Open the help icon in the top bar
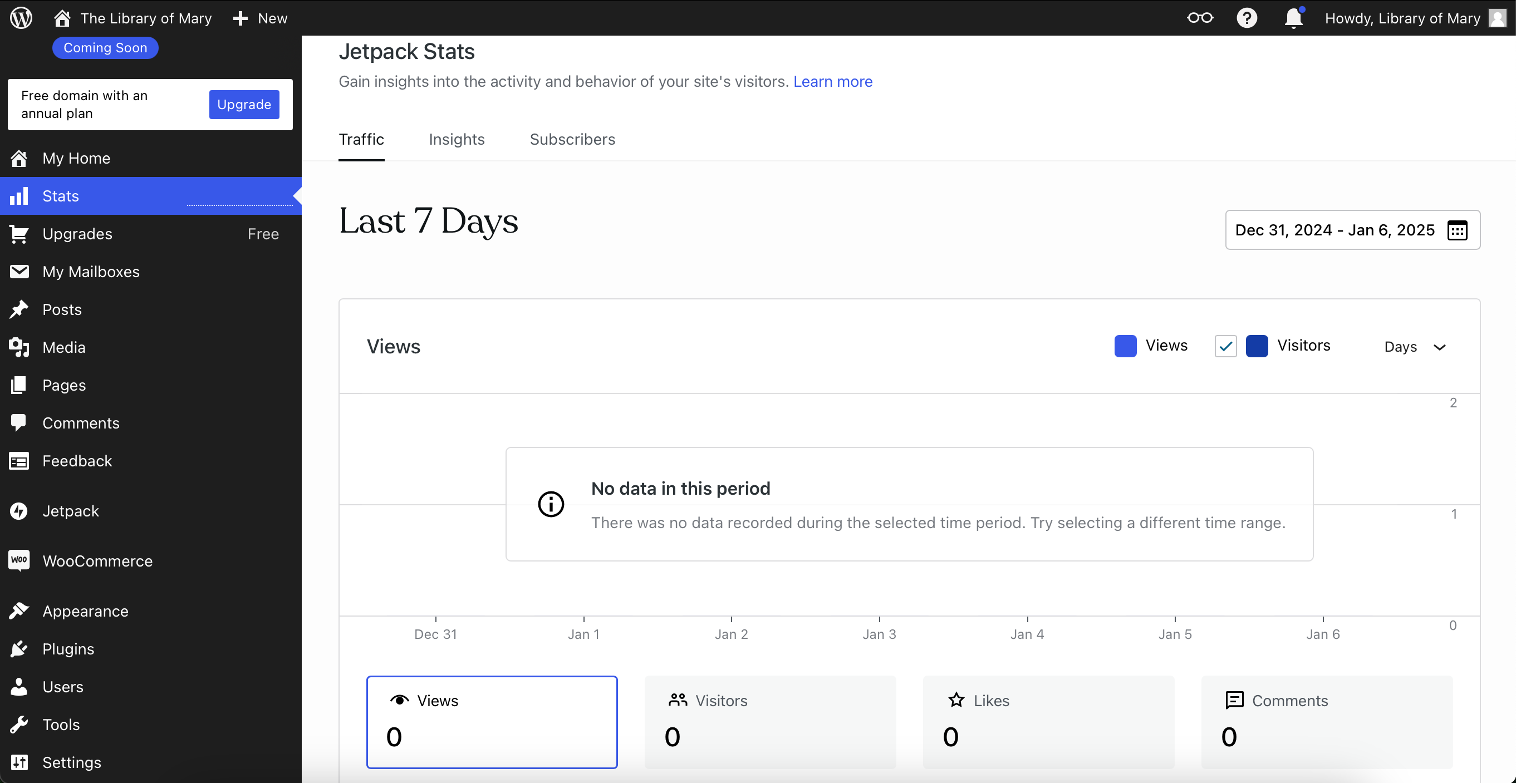The image size is (1516, 783). point(1247,18)
